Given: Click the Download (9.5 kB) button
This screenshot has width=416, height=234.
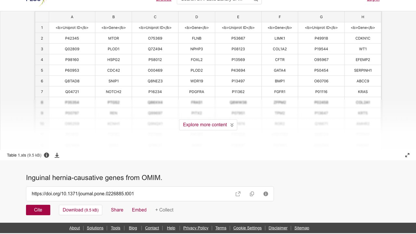Looking at the screenshot, I should [x=81, y=210].
